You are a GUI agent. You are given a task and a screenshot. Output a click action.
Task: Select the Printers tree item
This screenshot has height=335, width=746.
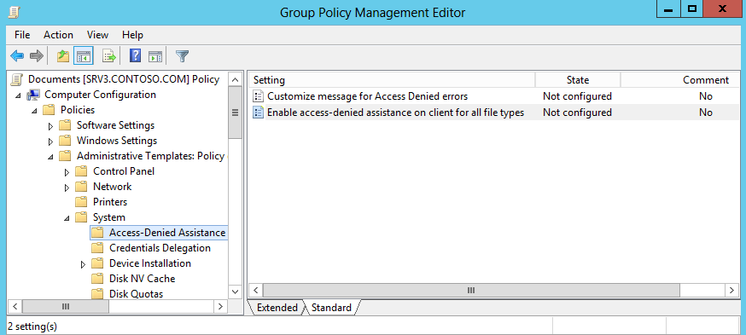pos(110,202)
